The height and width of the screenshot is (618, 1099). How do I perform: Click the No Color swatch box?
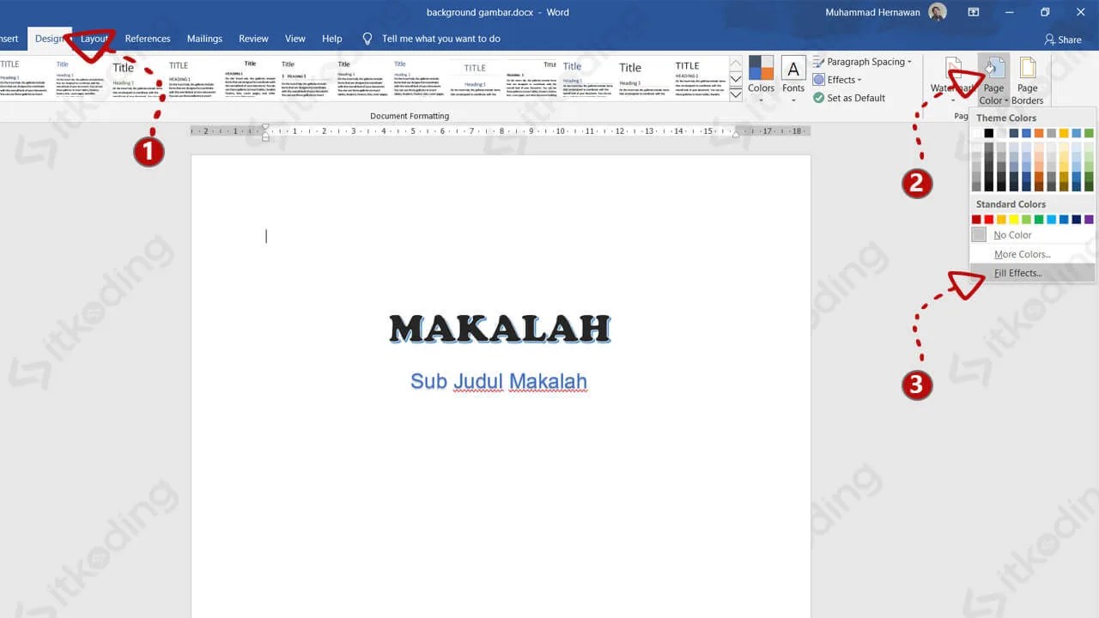click(979, 234)
